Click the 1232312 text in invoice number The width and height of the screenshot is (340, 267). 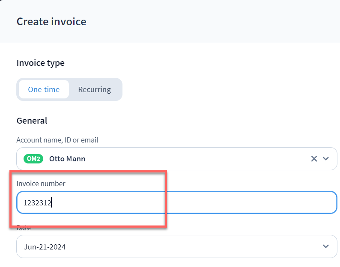pos(37,203)
